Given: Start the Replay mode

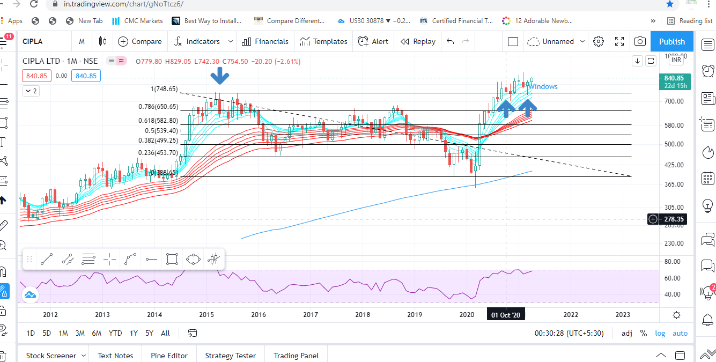Looking at the screenshot, I should pos(418,41).
